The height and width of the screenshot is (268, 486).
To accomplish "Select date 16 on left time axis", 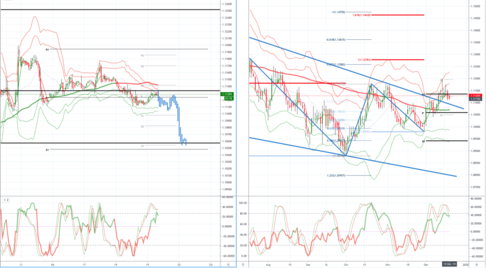I will (53, 265).
